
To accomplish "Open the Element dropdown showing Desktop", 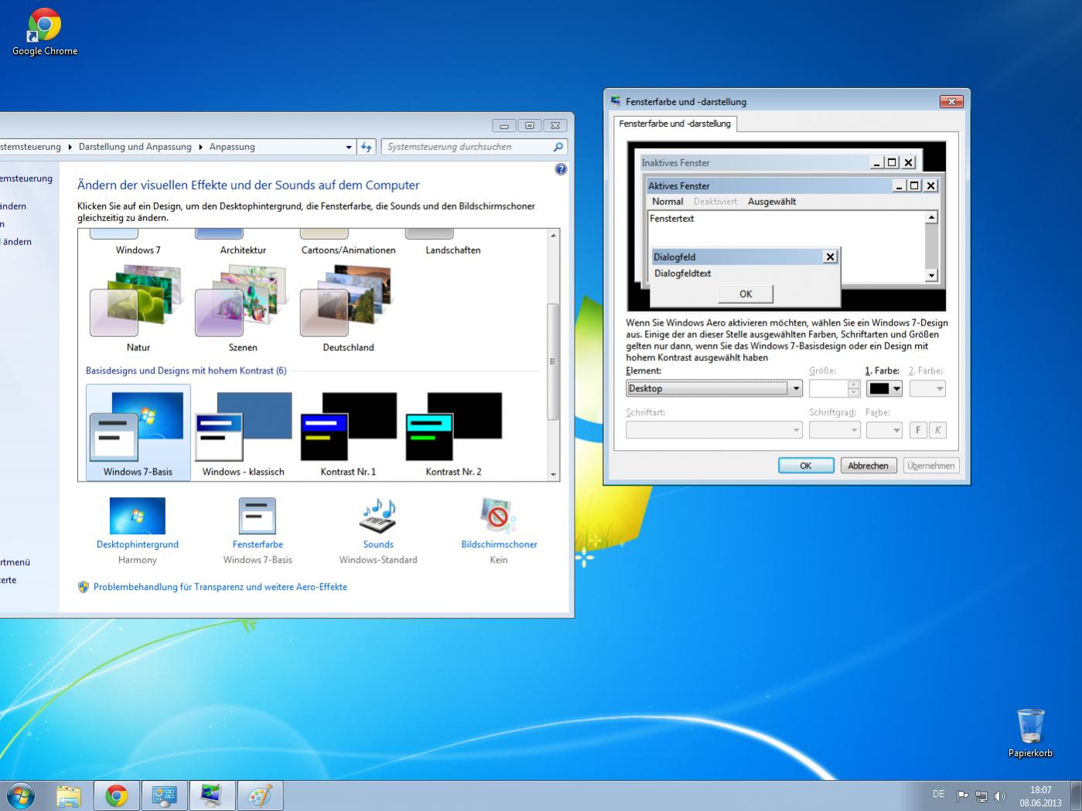I will click(x=714, y=388).
